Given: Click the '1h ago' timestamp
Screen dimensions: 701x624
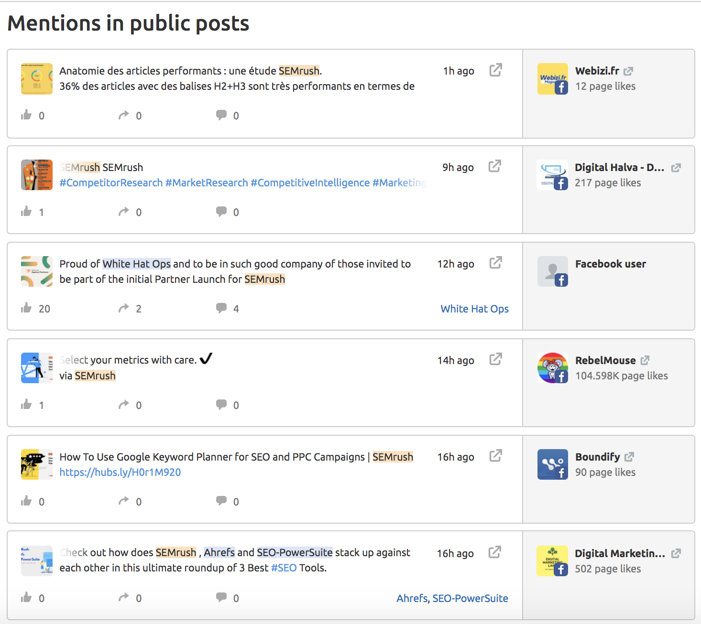Looking at the screenshot, I should click(459, 71).
